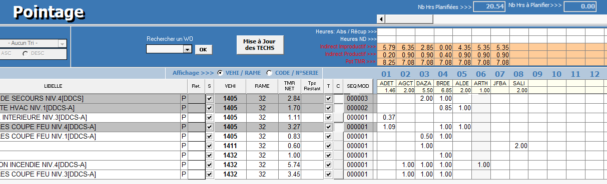Select the VEHI / RAME display option
The width and height of the screenshot is (607, 184).
[220, 73]
